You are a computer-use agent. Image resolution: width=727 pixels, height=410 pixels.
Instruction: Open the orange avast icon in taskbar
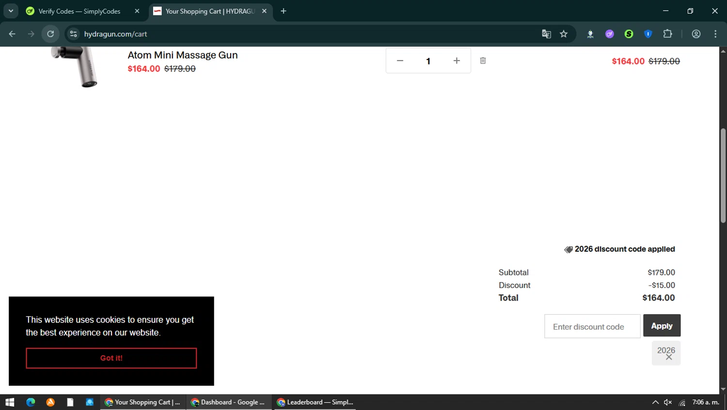point(50,402)
